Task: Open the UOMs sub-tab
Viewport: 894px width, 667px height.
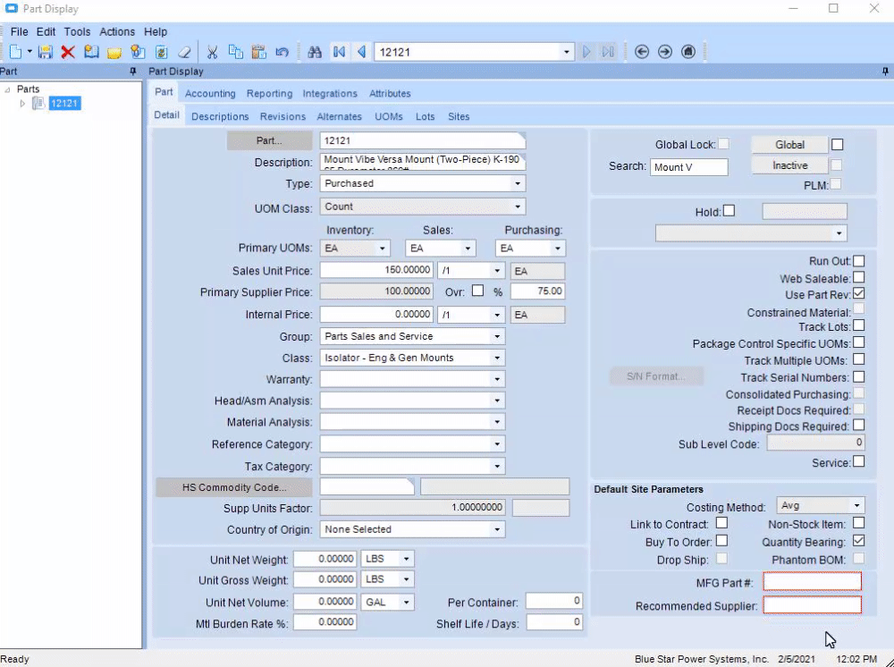Action: pos(389,116)
